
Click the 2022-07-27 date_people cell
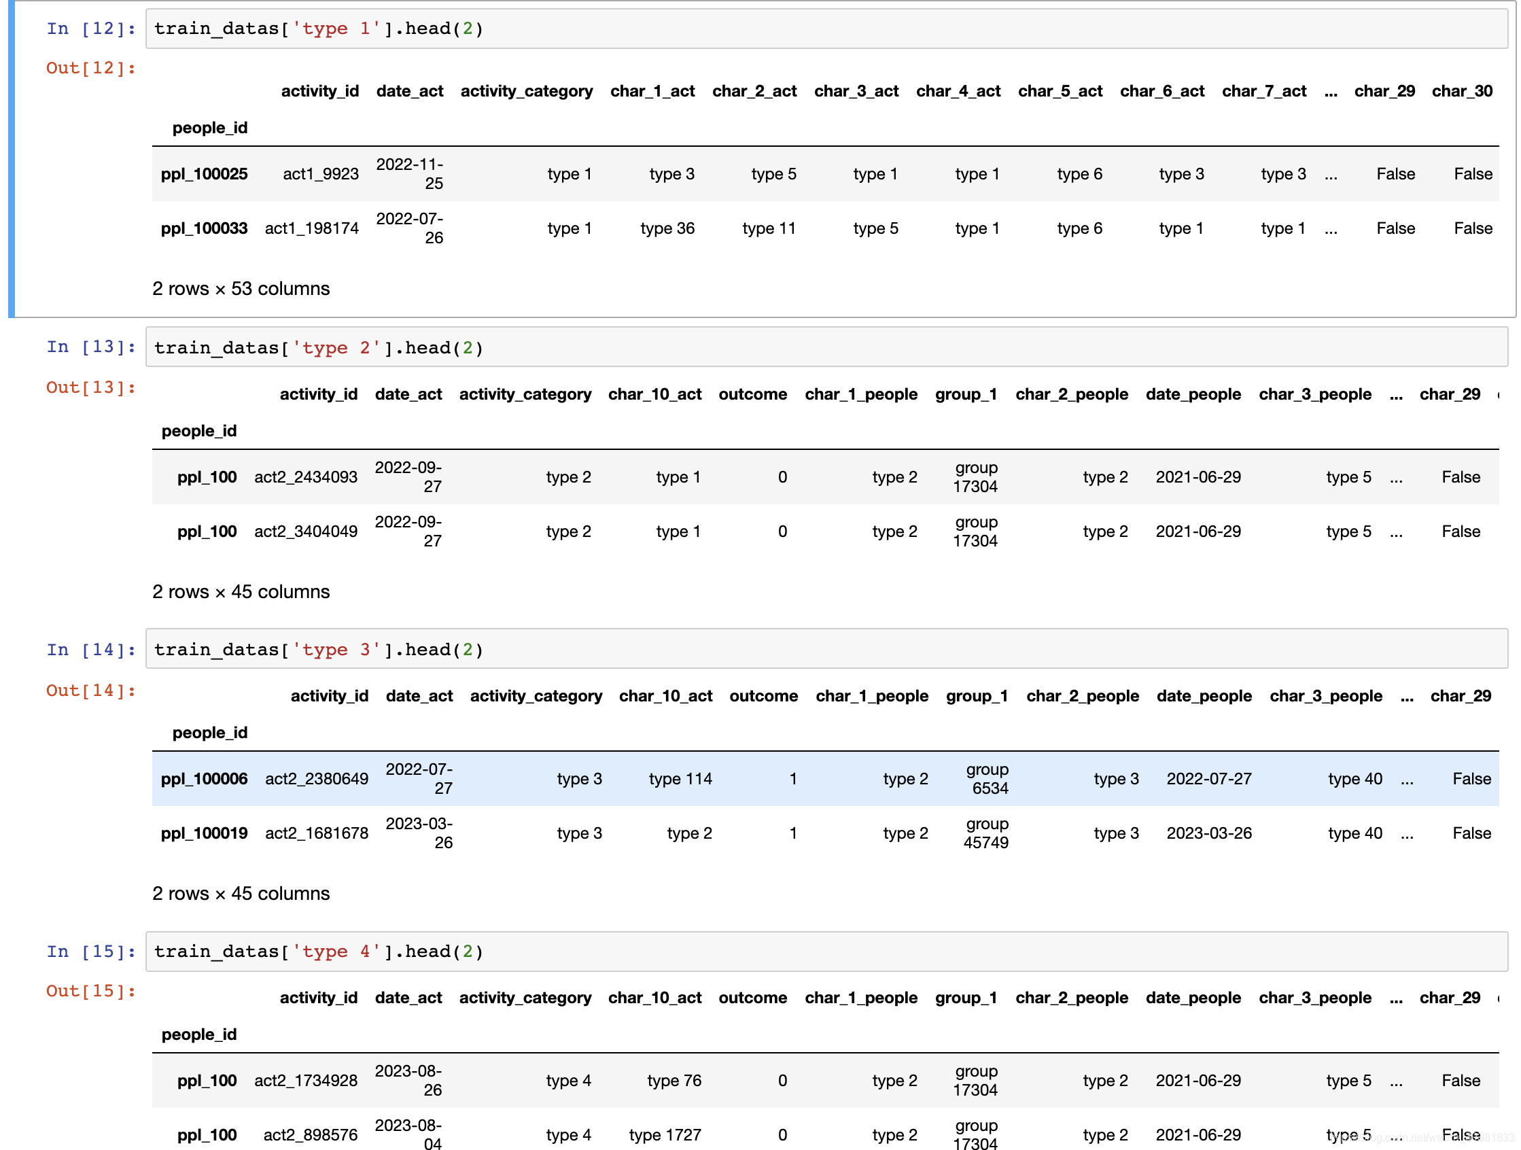tap(1210, 779)
